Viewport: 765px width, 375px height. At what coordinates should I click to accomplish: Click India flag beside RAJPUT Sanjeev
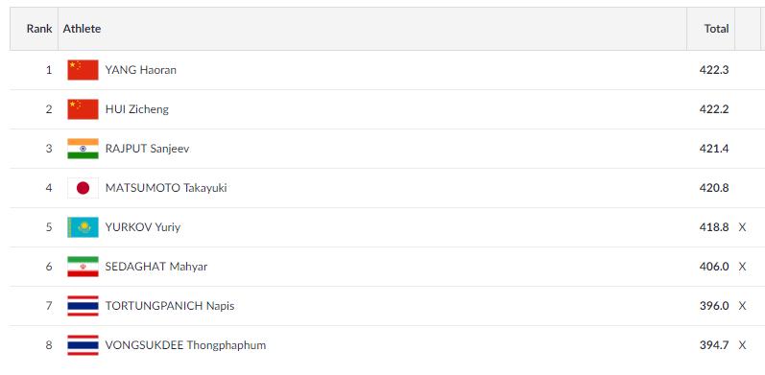[x=83, y=149]
